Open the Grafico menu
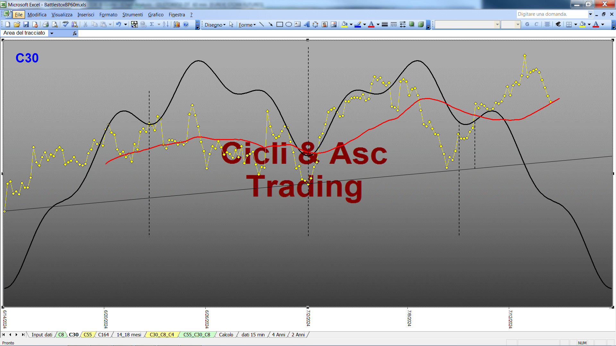Image resolution: width=616 pixels, height=346 pixels. [x=156, y=15]
